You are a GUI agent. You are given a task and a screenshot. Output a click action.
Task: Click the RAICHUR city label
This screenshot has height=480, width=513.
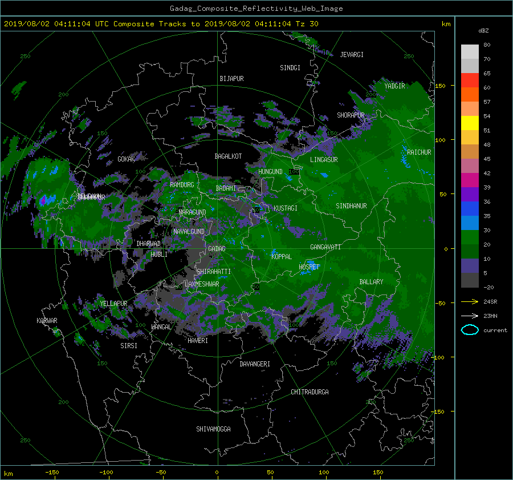pos(419,152)
